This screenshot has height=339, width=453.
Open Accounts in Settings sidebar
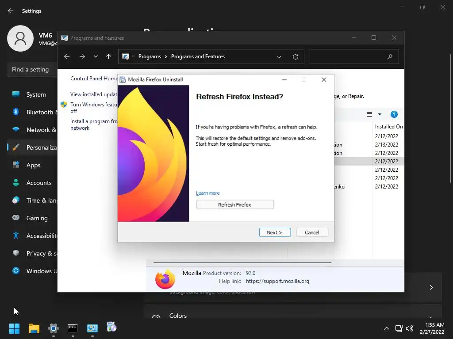tap(32, 183)
